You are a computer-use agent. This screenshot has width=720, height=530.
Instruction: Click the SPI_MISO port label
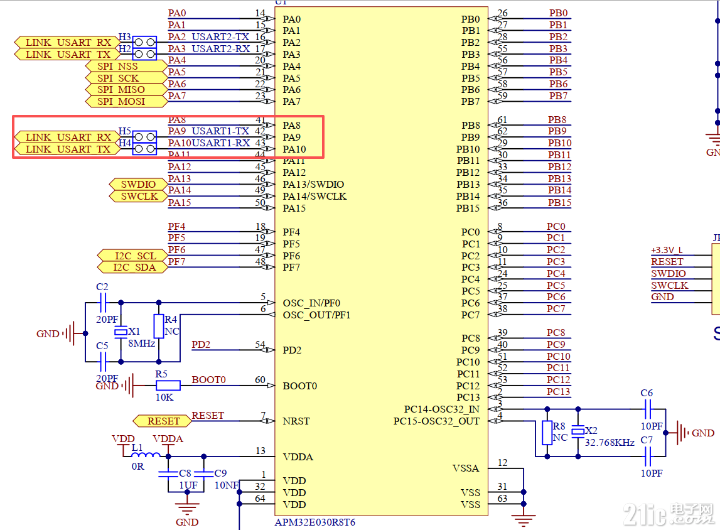pyautogui.click(x=126, y=90)
